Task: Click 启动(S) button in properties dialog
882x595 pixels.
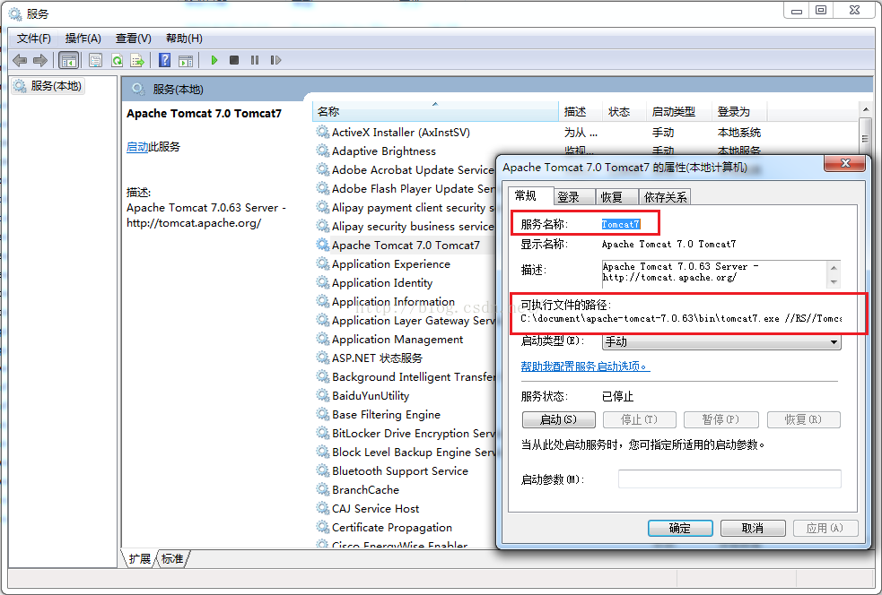Action: (x=559, y=419)
